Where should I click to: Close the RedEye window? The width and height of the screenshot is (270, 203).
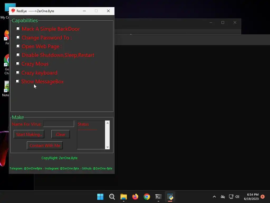pyautogui.click(x=108, y=11)
